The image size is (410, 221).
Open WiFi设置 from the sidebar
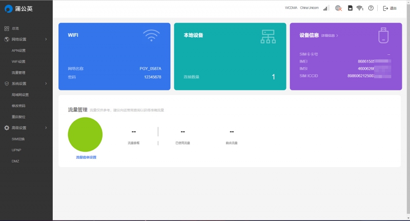click(x=18, y=62)
